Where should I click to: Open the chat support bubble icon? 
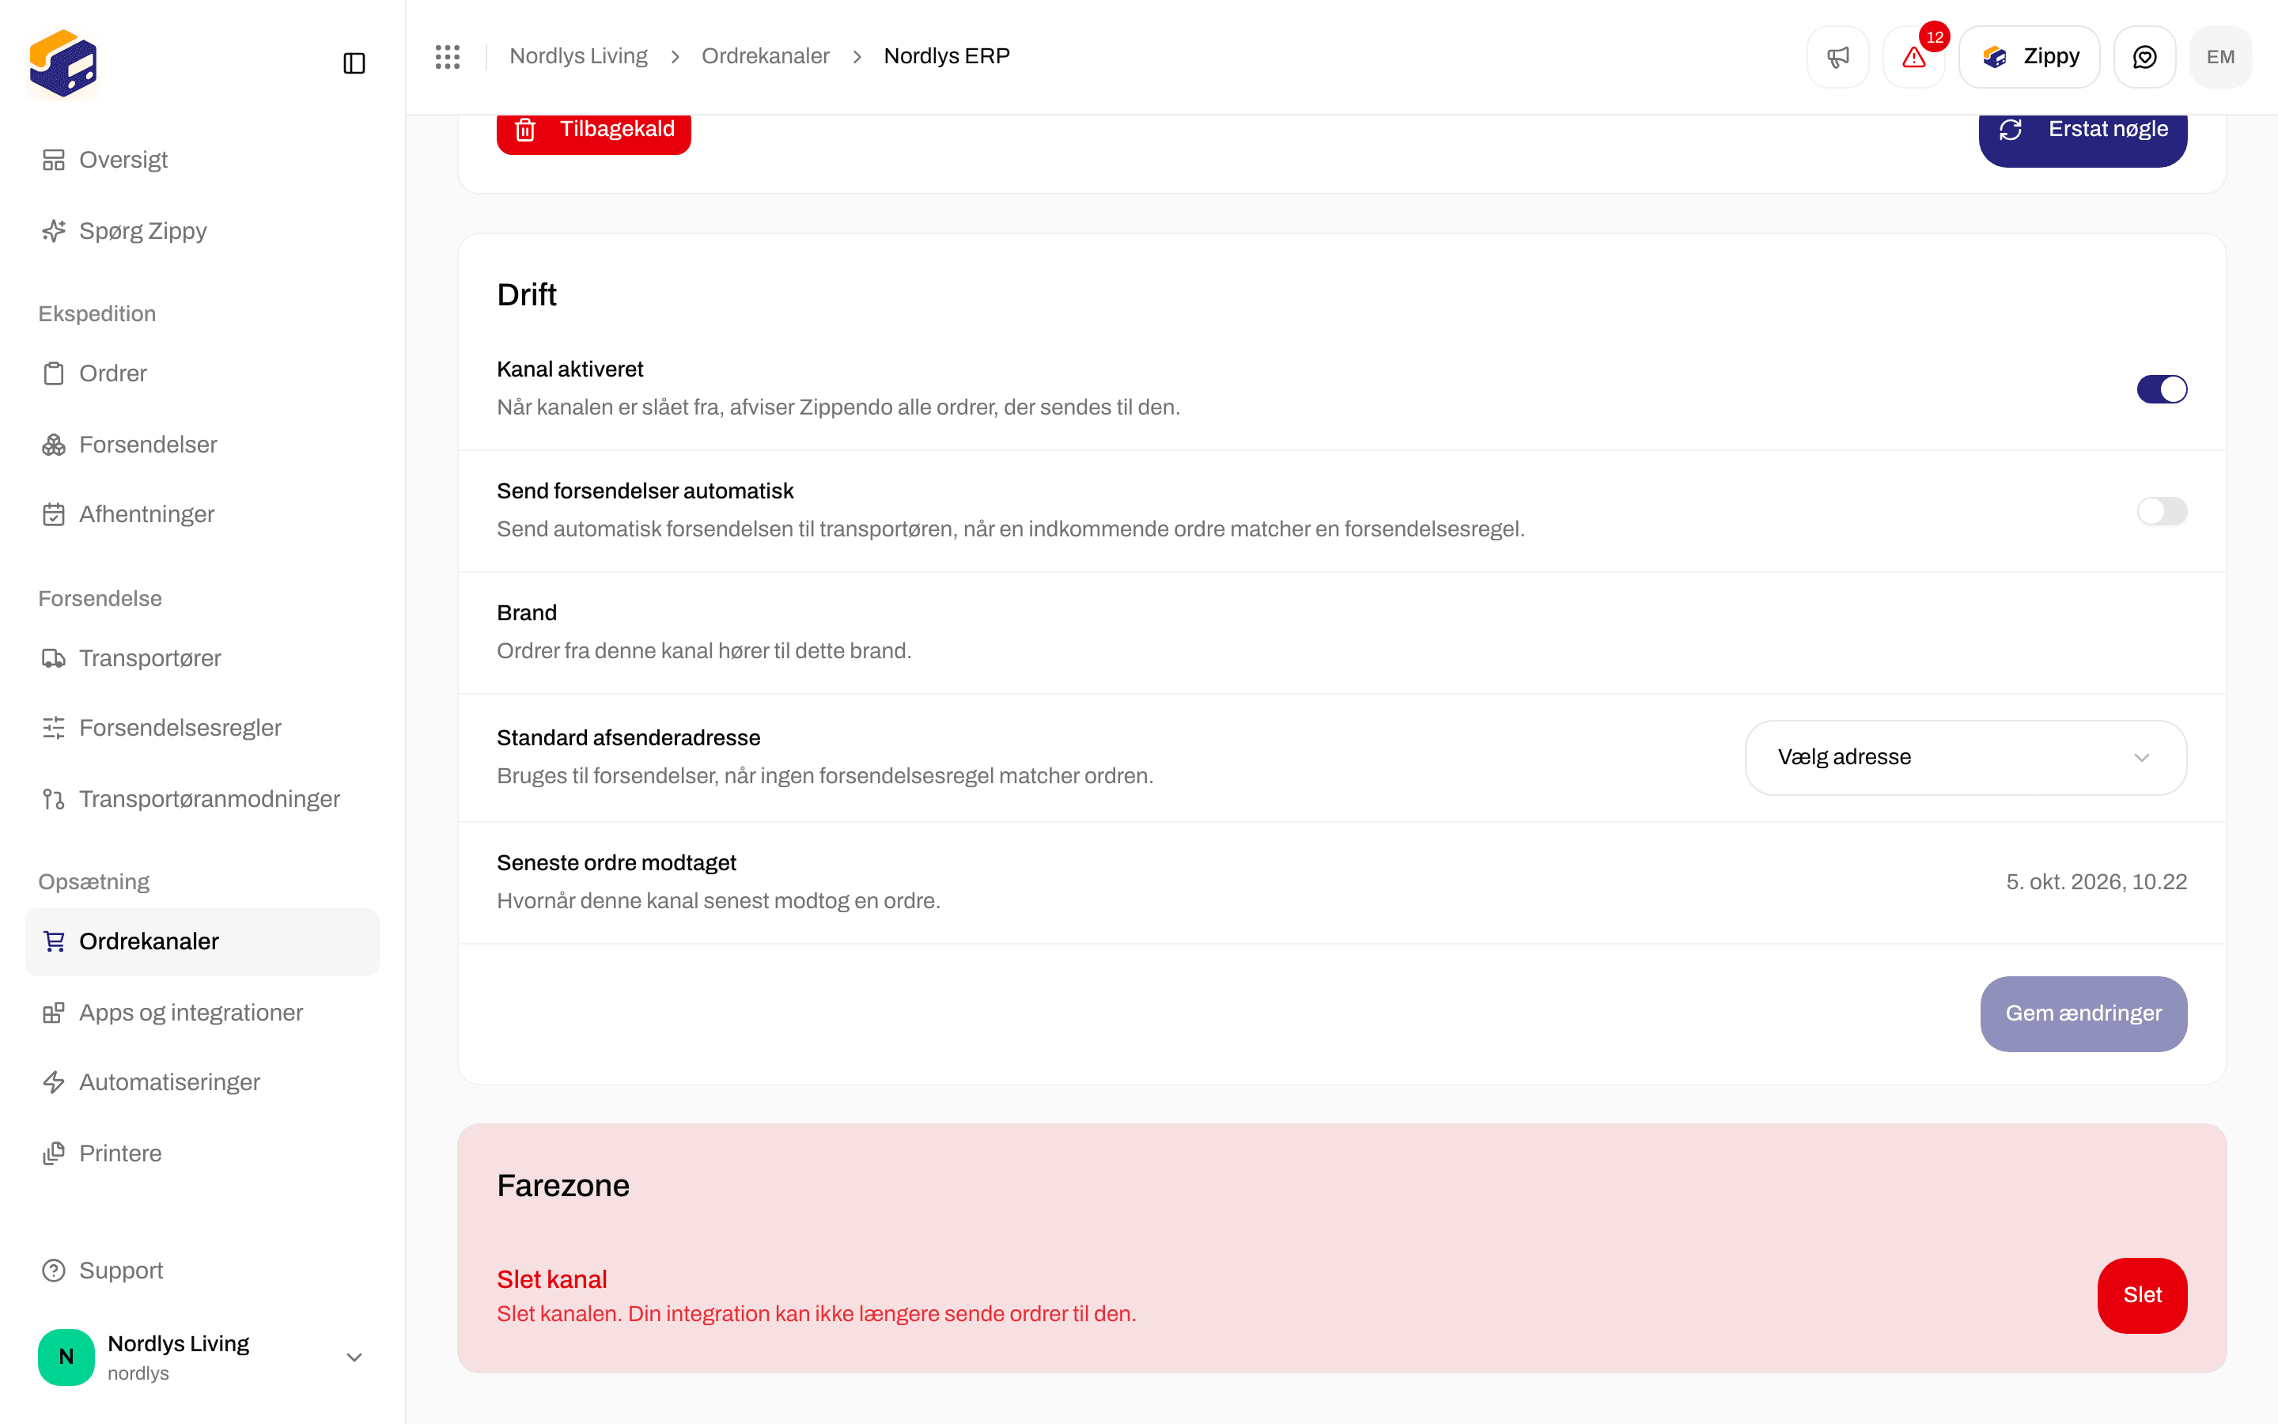2144,56
